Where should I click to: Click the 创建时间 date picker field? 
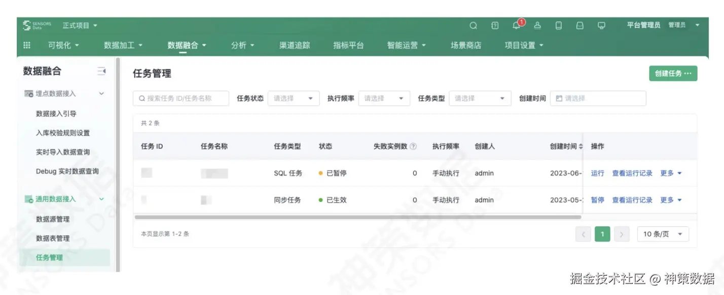[x=598, y=98]
